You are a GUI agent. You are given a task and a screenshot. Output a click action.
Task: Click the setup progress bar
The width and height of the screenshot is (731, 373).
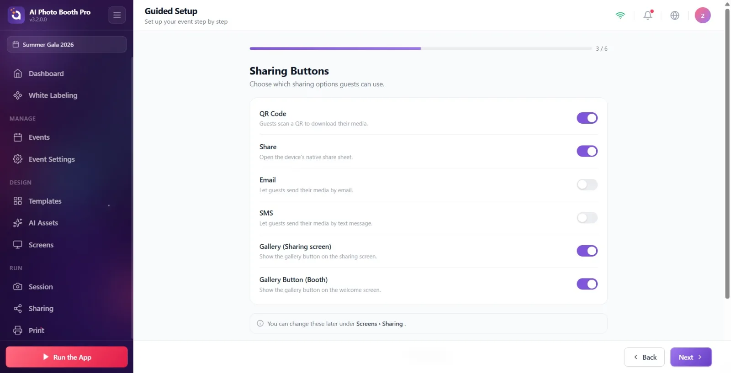pos(420,48)
